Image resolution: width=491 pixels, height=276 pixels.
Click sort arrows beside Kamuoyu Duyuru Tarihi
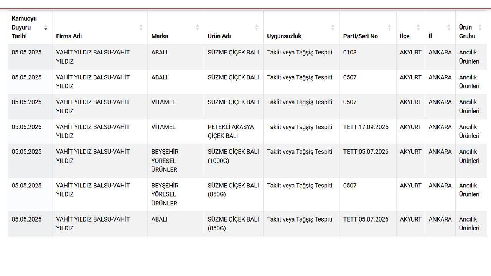(46, 27)
